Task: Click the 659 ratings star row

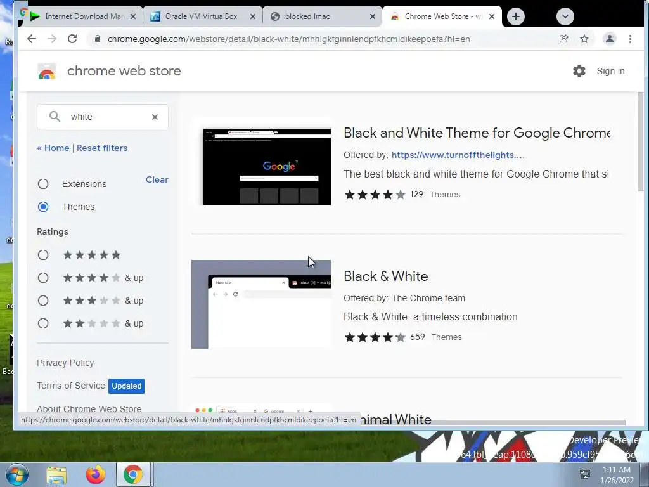Action: pyautogui.click(x=375, y=337)
